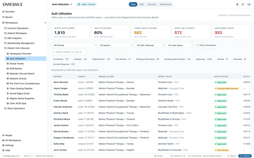Viewport: 254px width, 158px height.
Task: Click Joyce Vargas's Pending Determination badge
Action: click(227, 88)
